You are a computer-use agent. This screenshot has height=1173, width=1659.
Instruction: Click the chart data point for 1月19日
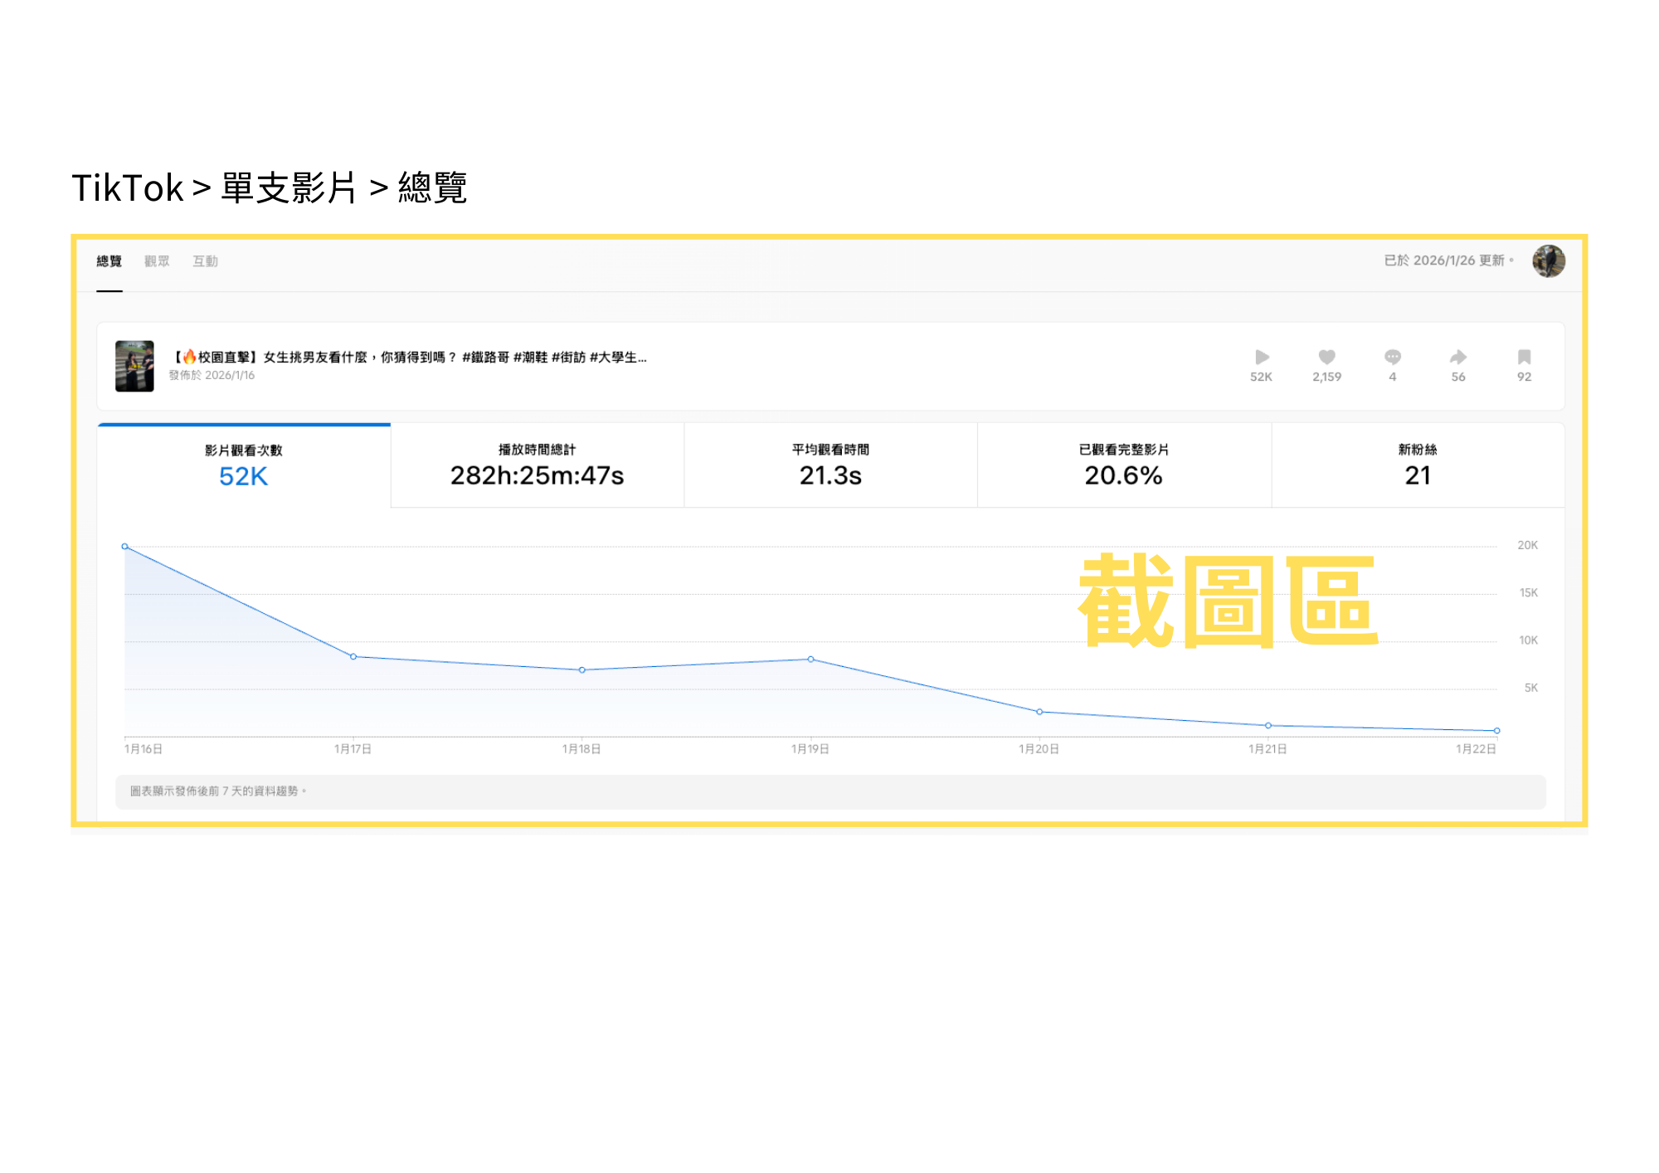[x=810, y=660]
